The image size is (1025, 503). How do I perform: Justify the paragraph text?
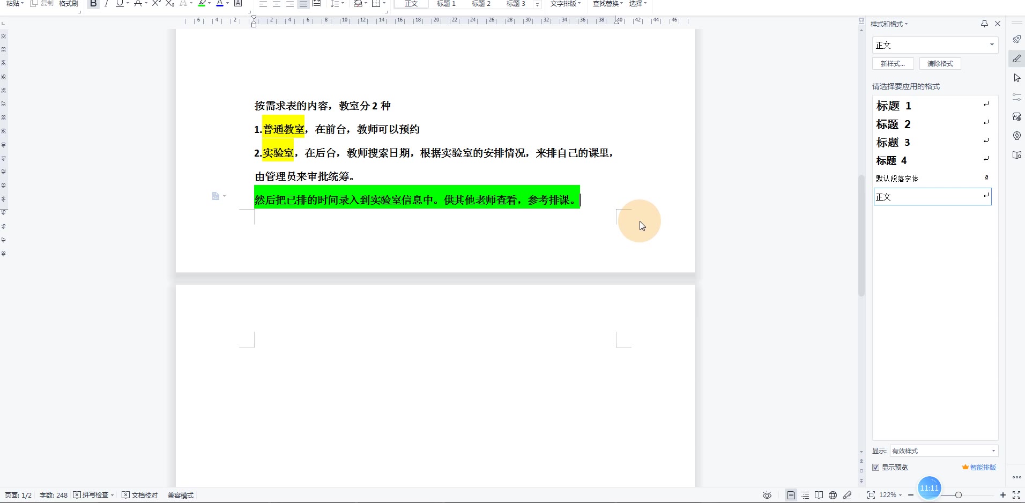[303, 3]
